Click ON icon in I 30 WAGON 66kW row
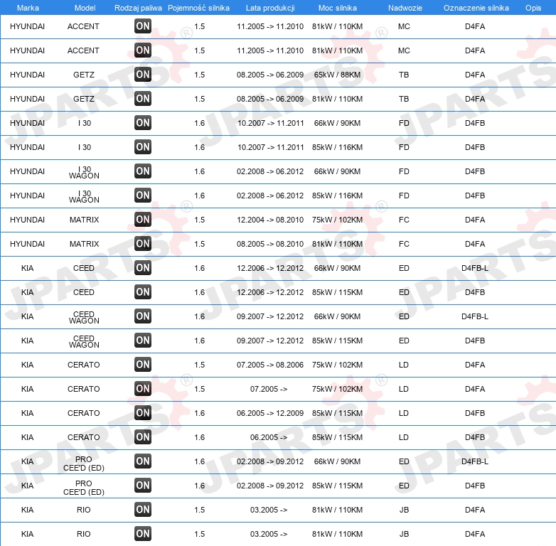 [x=143, y=171]
